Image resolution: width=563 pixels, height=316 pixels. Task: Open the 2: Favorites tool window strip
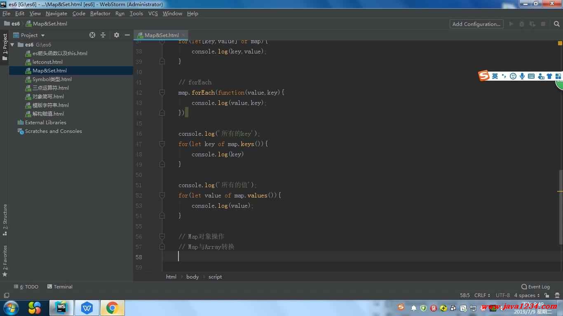click(5, 261)
